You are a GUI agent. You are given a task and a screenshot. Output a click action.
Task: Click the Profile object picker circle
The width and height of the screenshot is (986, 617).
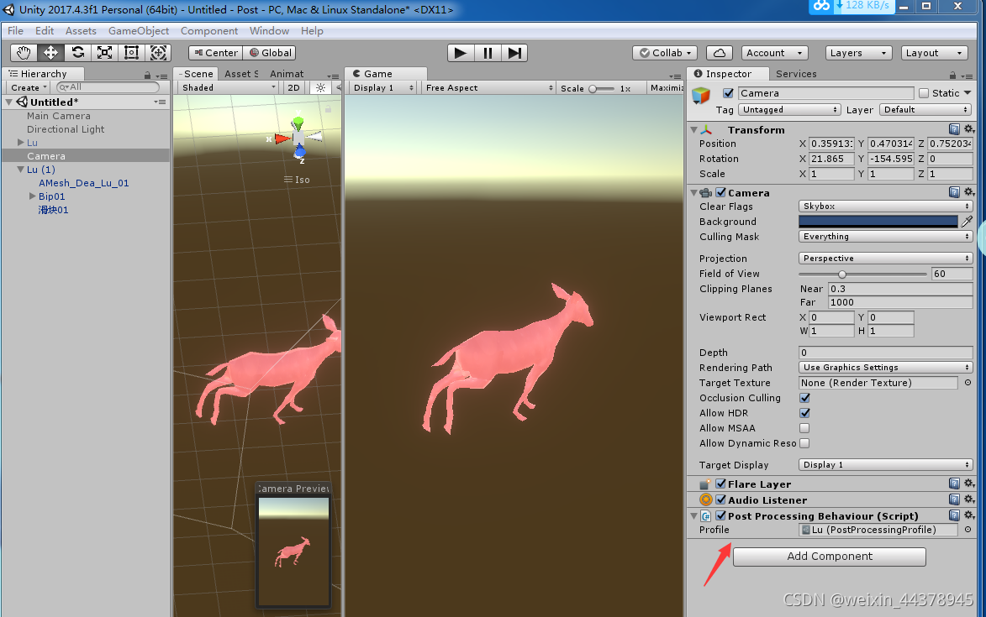[x=968, y=530]
